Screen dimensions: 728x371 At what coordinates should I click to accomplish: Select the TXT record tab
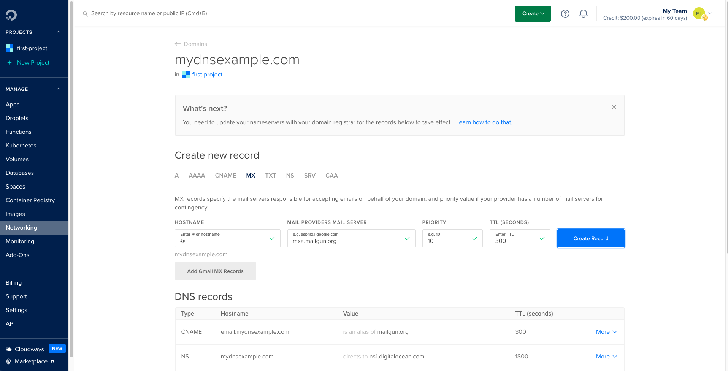[x=271, y=176]
